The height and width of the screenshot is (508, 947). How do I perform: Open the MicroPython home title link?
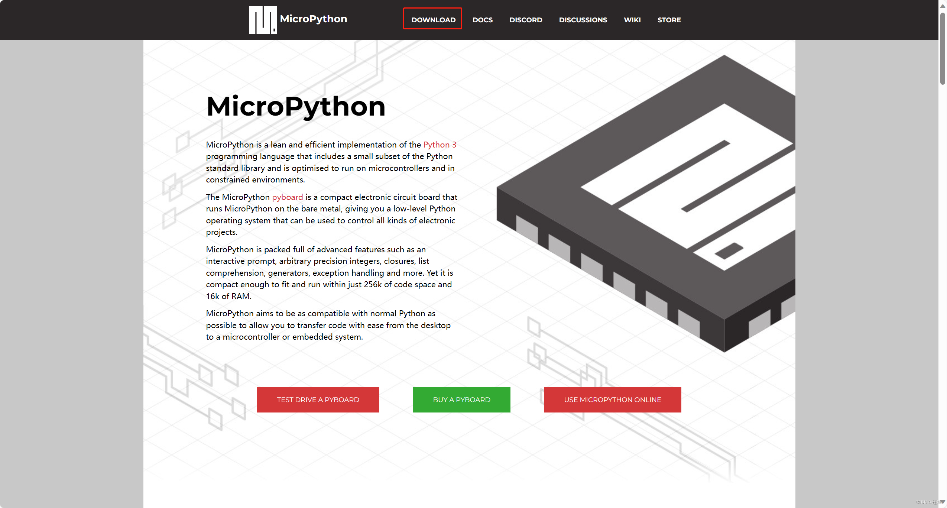pos(314,19)
